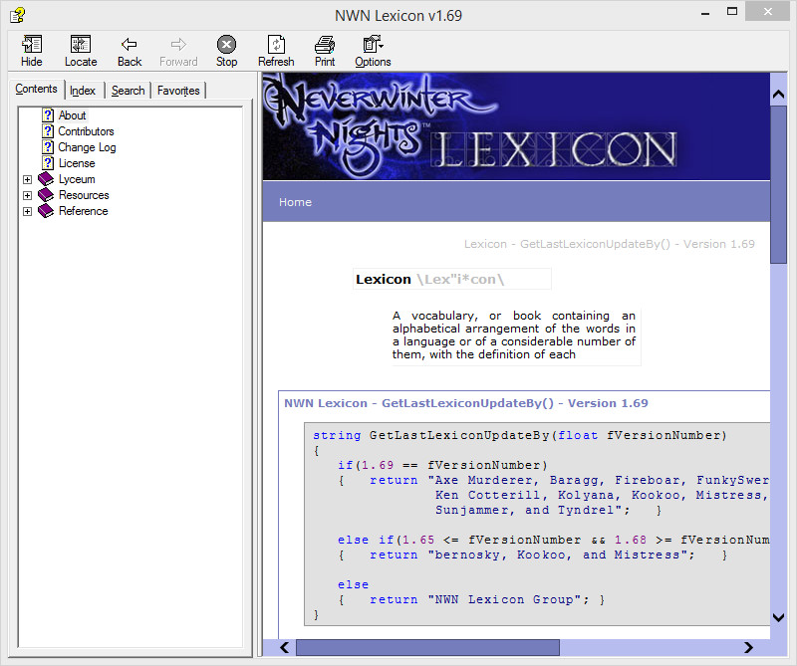The height and width of the screenshot is (666, 797).
Task: Print the topic with Print icon
Action: [x=325, y=45]
